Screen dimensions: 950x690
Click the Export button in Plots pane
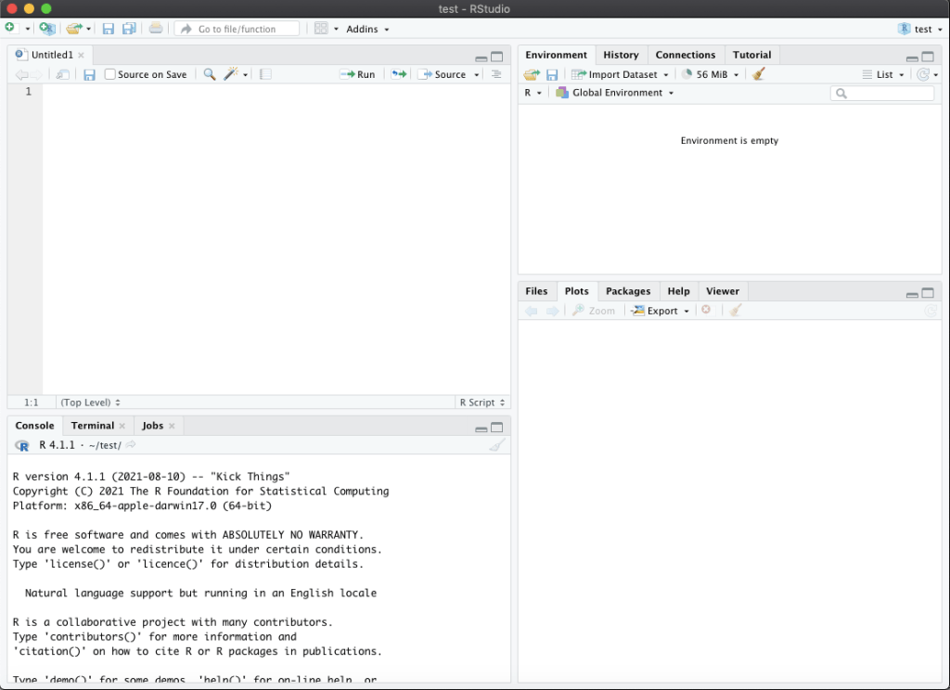[661, 311]
